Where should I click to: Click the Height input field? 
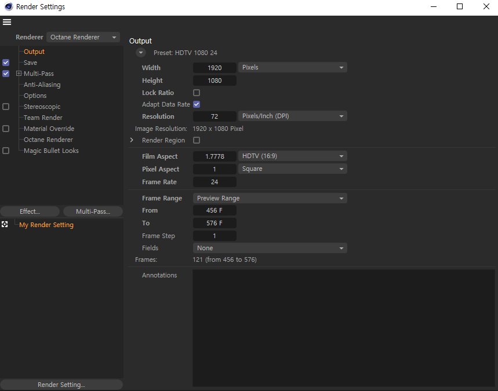pos(215,81)
